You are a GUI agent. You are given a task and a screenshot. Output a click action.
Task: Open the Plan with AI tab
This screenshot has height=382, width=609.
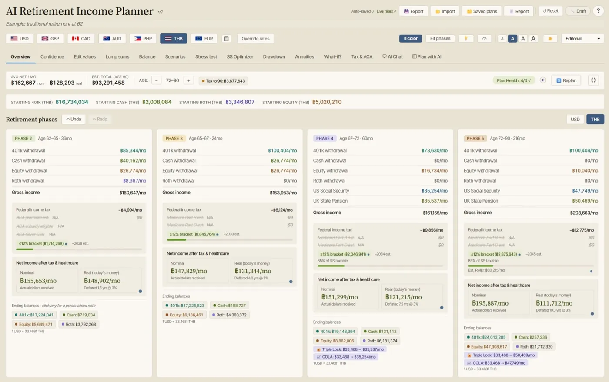click(x=427, y=57)
